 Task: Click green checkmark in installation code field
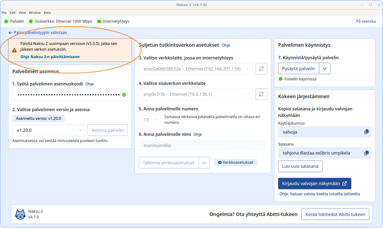[x=124, y=95]
